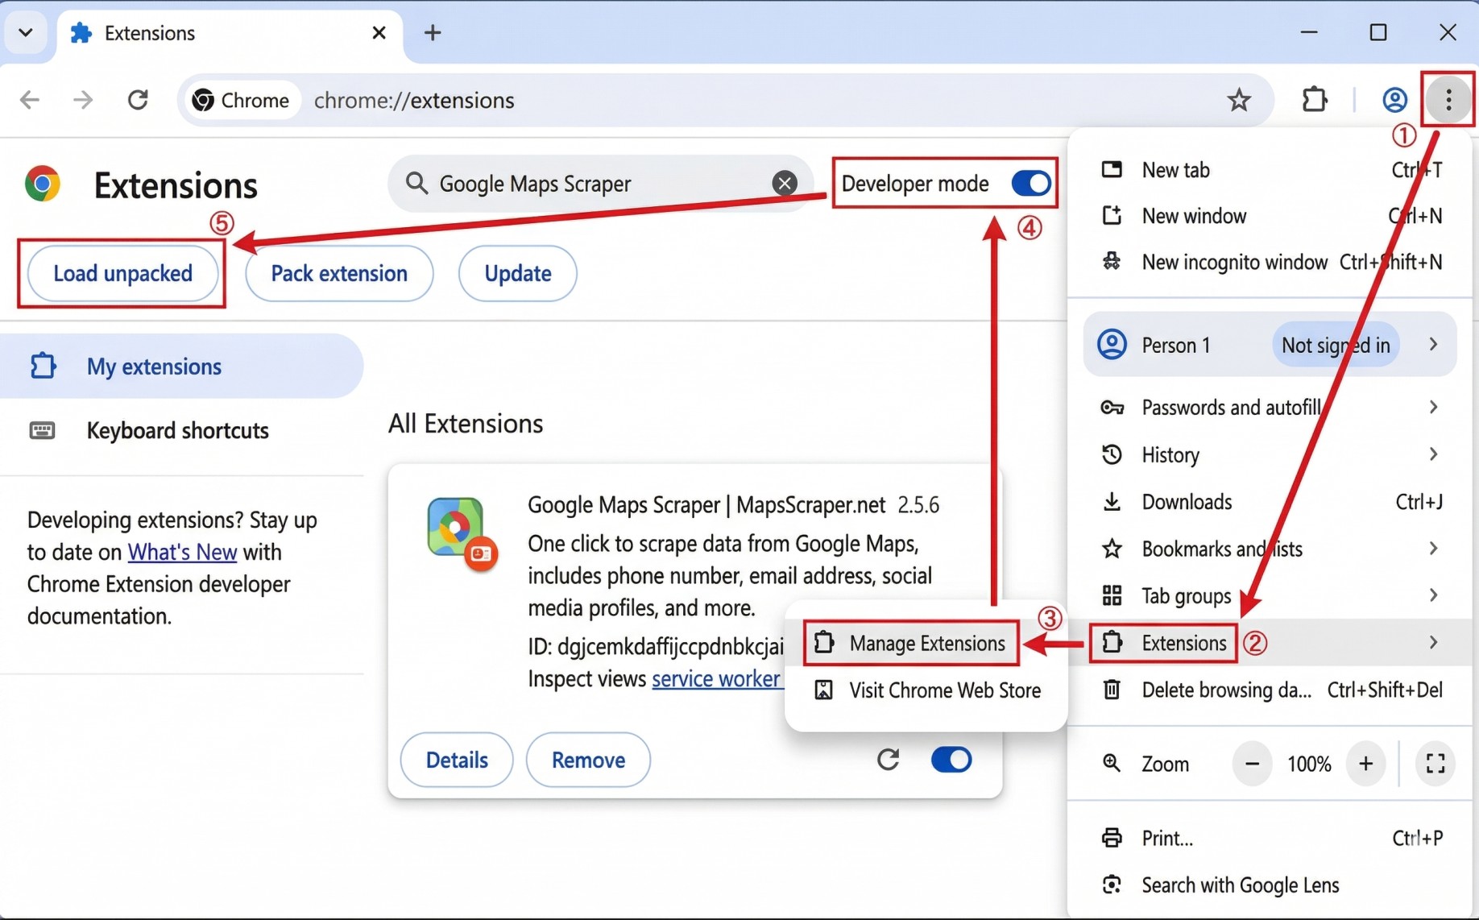Reload the page with the refresh icon
Image resolution: width=1479 pixels, height=920 pixels.
click(x=138, y=100)
